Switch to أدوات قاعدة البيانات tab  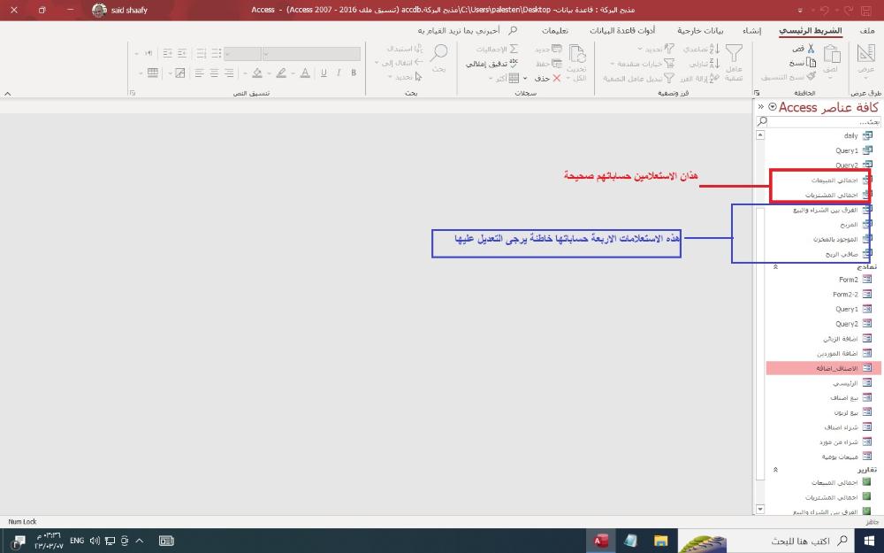click(622, 30)
